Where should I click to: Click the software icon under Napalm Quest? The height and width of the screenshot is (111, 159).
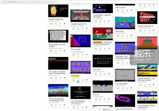click(x=51, y=24)
